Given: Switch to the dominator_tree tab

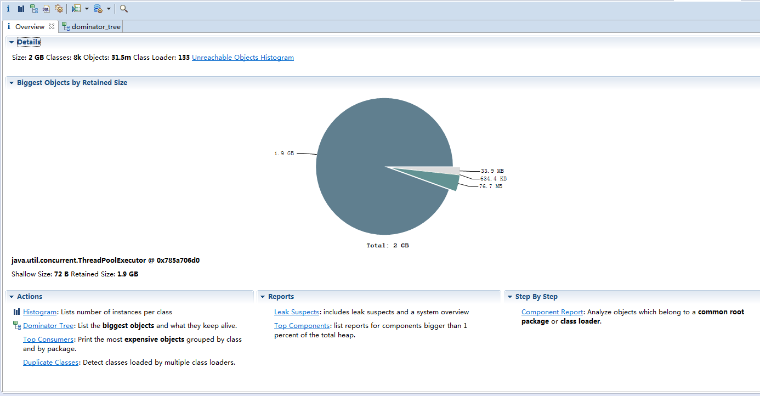Looking at the screenshot, I should tap(91, 26).
